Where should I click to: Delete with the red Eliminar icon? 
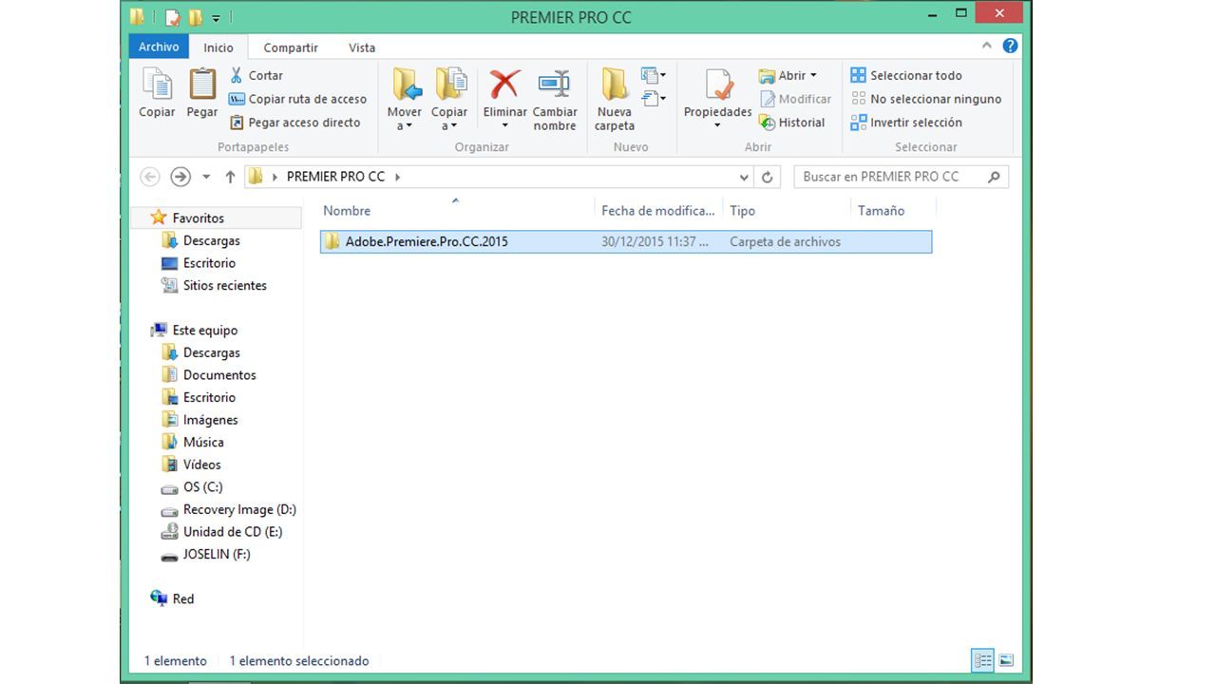(504, 85)
